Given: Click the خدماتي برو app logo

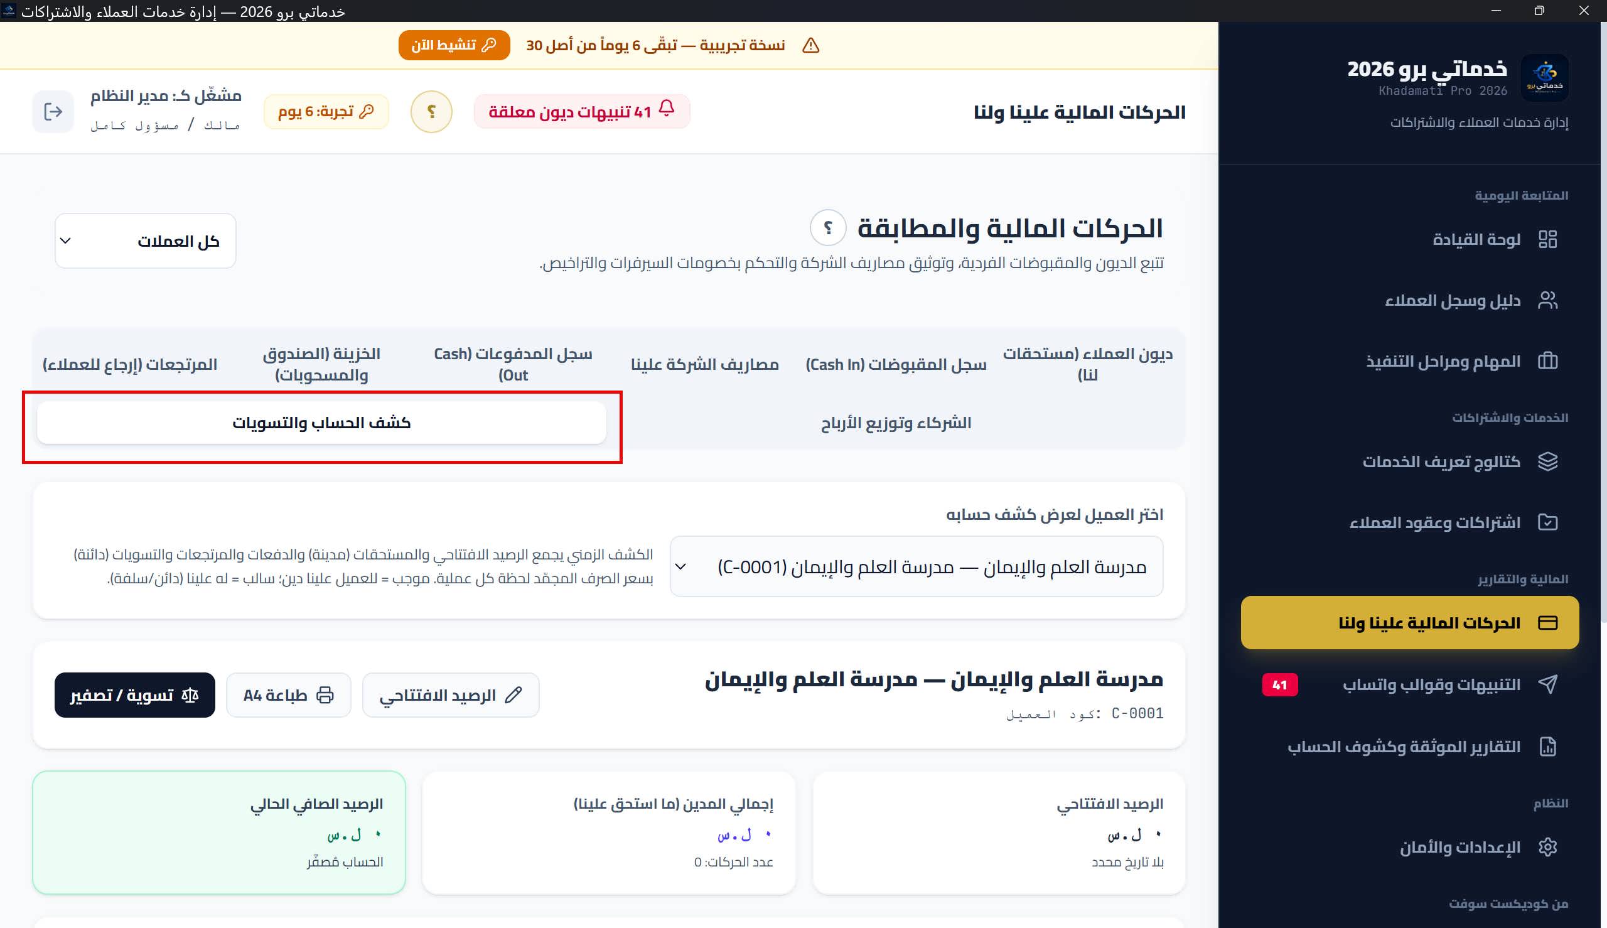Looking at the screenshot, I should [x=1545, y=77].
